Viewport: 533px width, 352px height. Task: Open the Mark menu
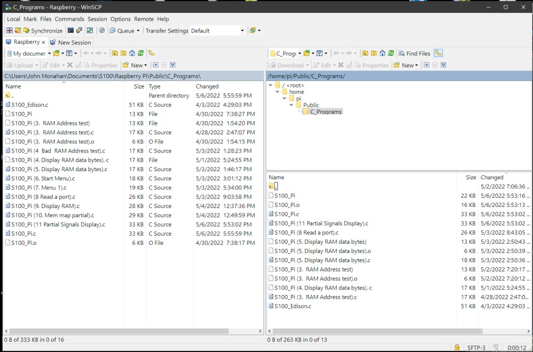point(30,19)
